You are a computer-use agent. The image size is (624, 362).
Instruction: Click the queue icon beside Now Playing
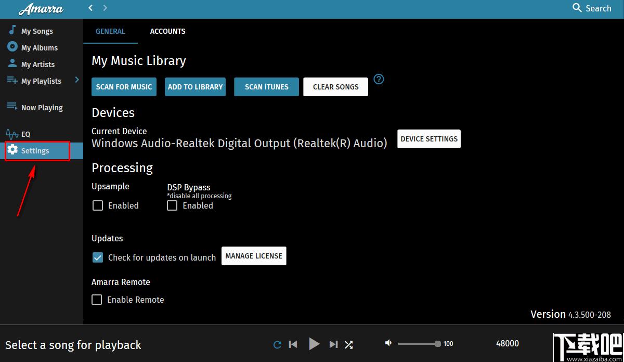pos(12,106)
